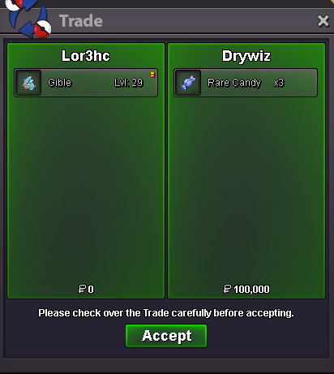Click the Trade Pokéball swap logo
This screenshot has height=374, width=334.
coord(29,19)
